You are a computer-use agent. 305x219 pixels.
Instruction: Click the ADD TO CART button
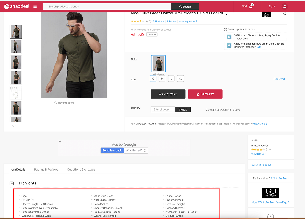(x=168, y=94)
